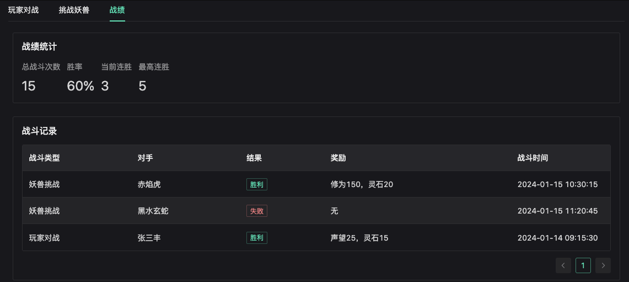Click the 60% win rate value

point(80,86)
